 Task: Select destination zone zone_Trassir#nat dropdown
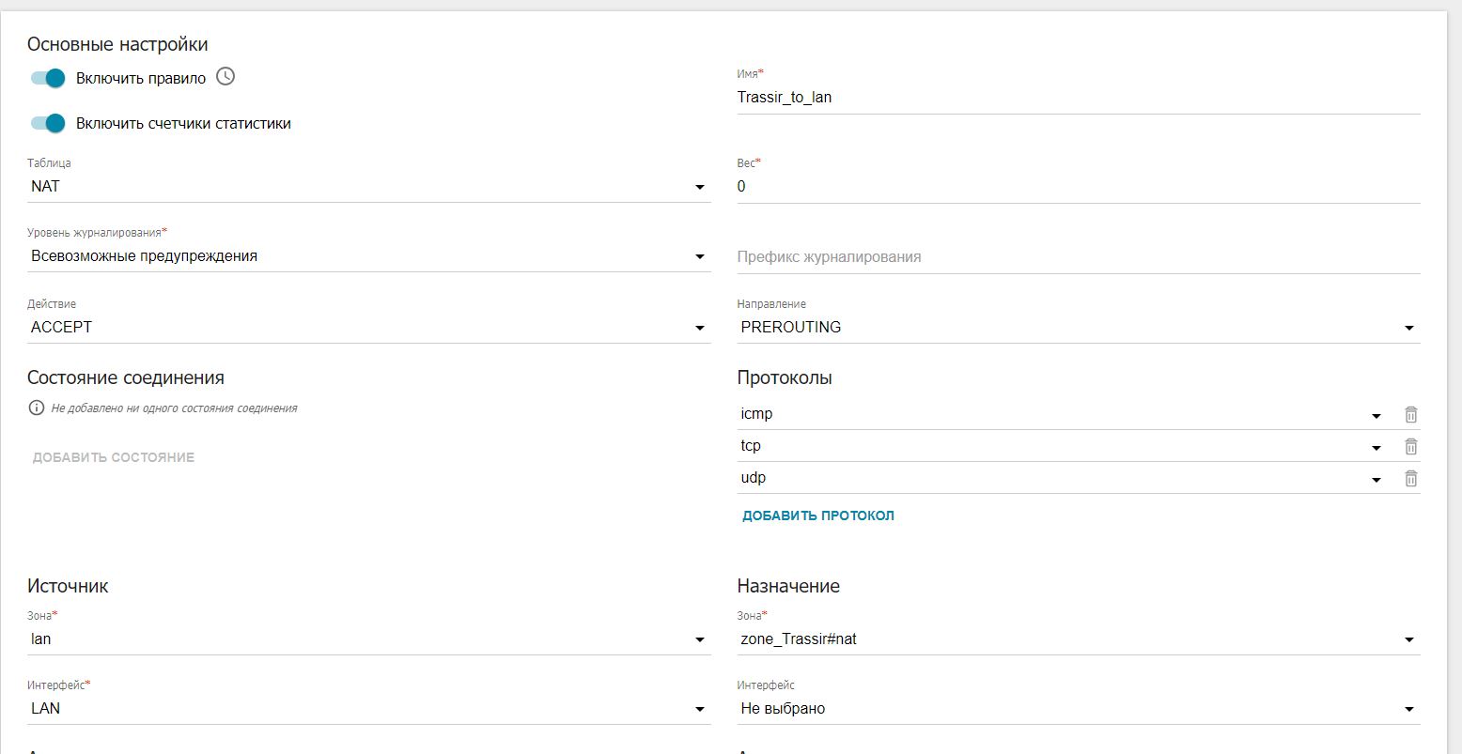pos(1078,639)
